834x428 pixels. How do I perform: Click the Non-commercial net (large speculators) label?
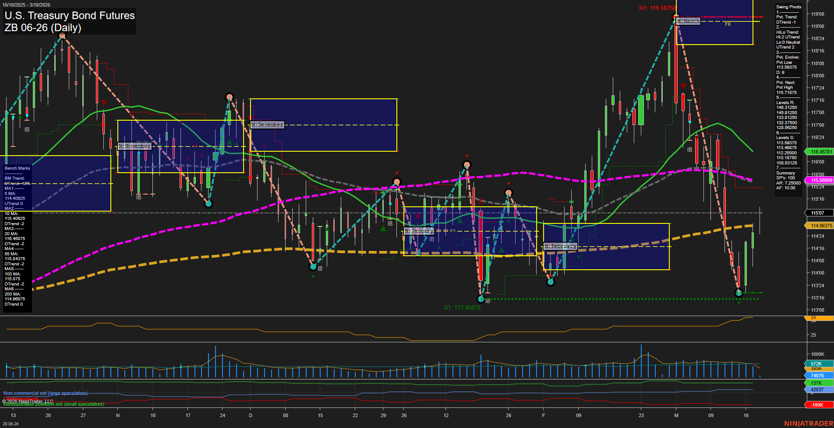pos(45,393)
